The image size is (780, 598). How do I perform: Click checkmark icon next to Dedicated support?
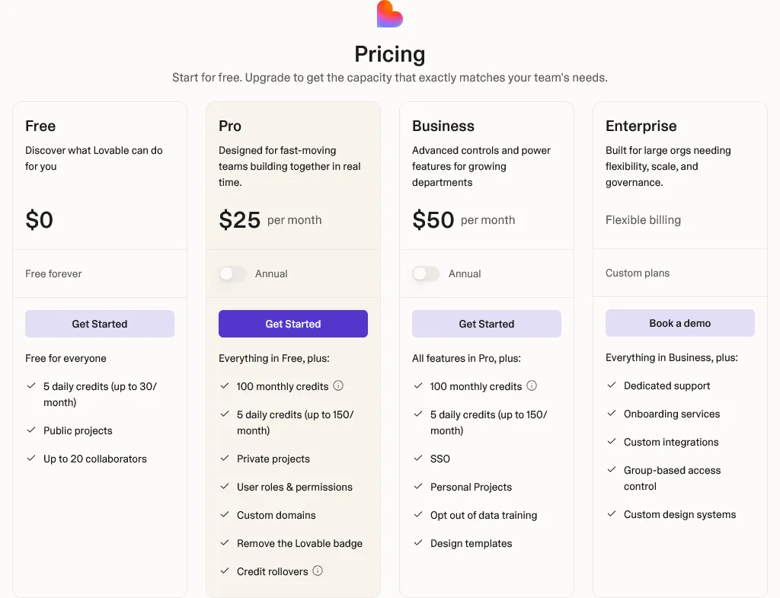(x=612, y=385)
